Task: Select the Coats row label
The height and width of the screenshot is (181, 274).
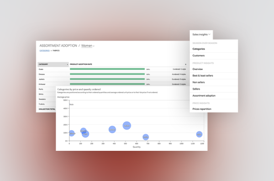Action: tap(41, 69)
